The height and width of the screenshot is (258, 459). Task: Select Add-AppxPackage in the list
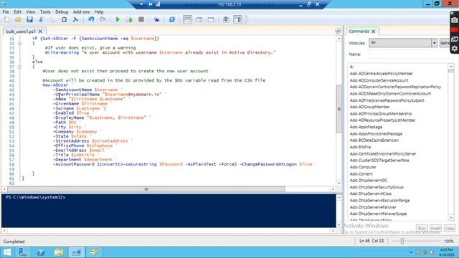click(366, 128)
